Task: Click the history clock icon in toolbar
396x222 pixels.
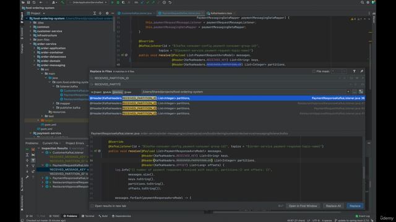Action: (x=164, y=2)
